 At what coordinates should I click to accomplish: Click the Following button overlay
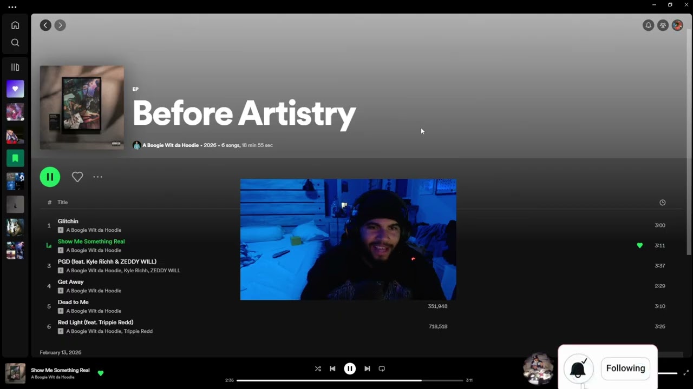tap(625, 368)
